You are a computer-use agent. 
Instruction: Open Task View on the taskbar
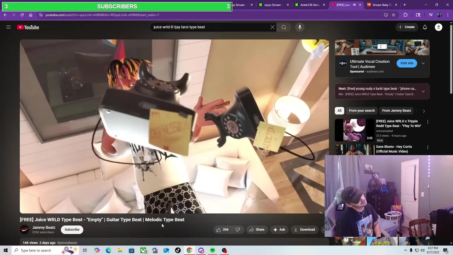tap(85, 250)
